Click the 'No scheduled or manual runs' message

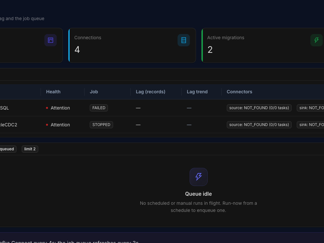pyautogui.click(x=198, y=207)
